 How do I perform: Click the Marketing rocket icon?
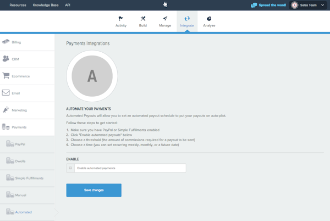point(5,110)
